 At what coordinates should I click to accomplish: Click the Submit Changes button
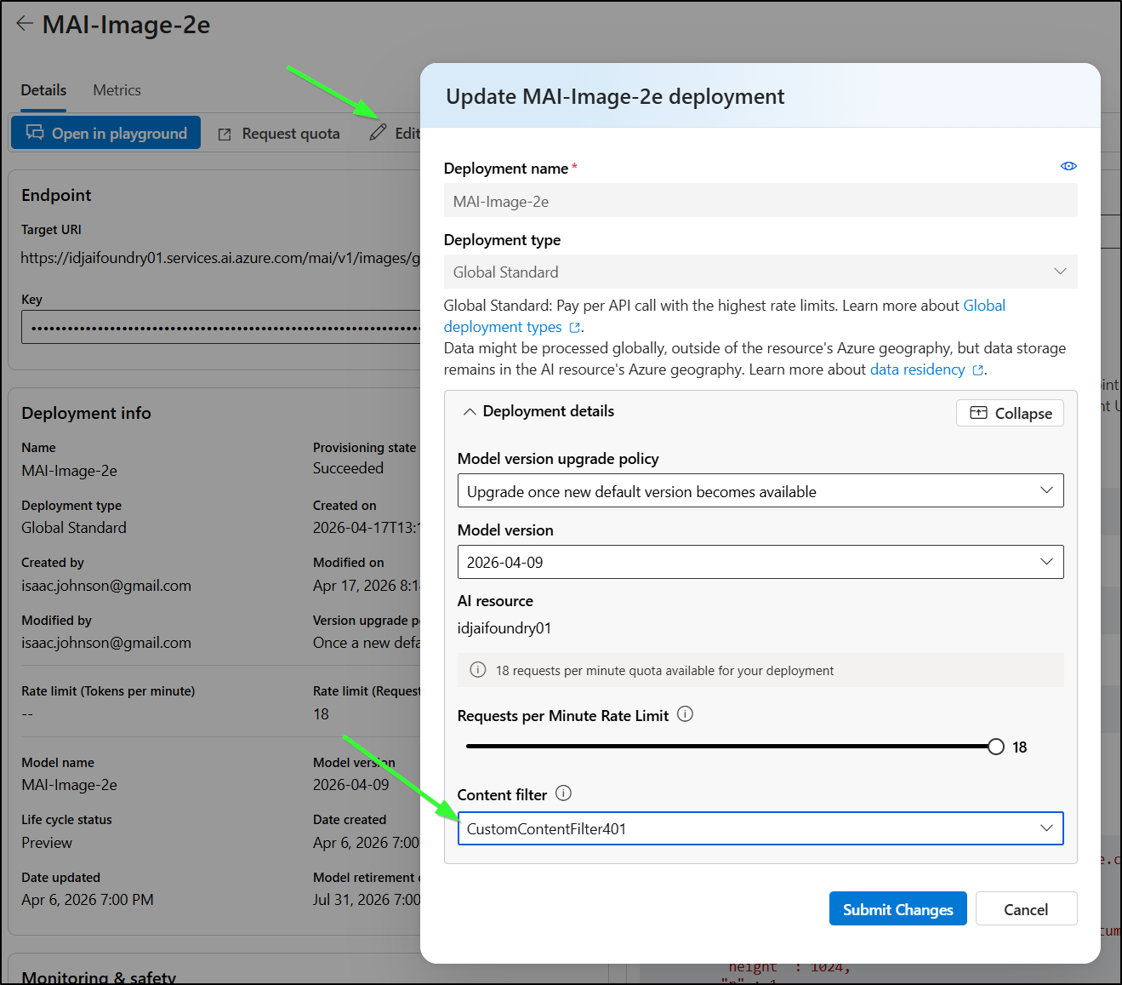tap(897, 908)
